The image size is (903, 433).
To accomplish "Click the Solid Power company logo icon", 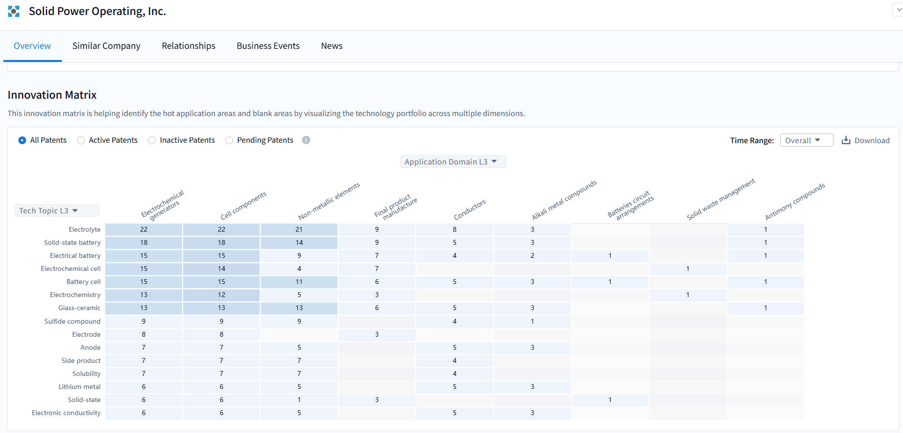I will 14,12.
